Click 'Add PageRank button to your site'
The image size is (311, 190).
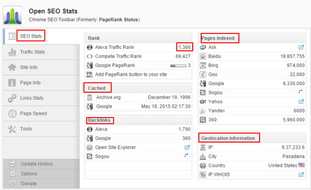click(131, 74)
